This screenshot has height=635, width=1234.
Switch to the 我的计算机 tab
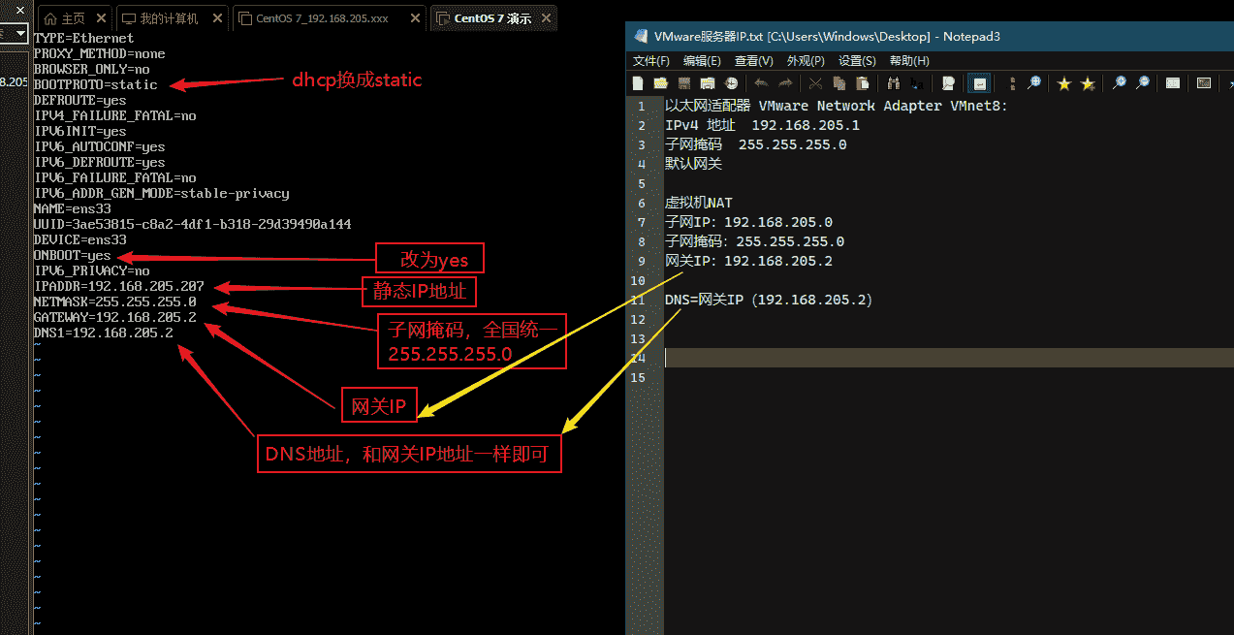coord(168,18)
